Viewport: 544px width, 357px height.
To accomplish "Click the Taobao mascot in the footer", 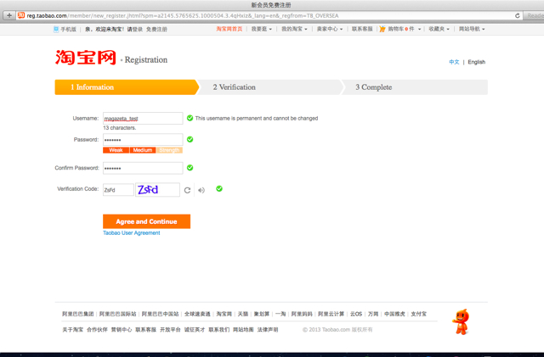I will (x=461, y=321).
